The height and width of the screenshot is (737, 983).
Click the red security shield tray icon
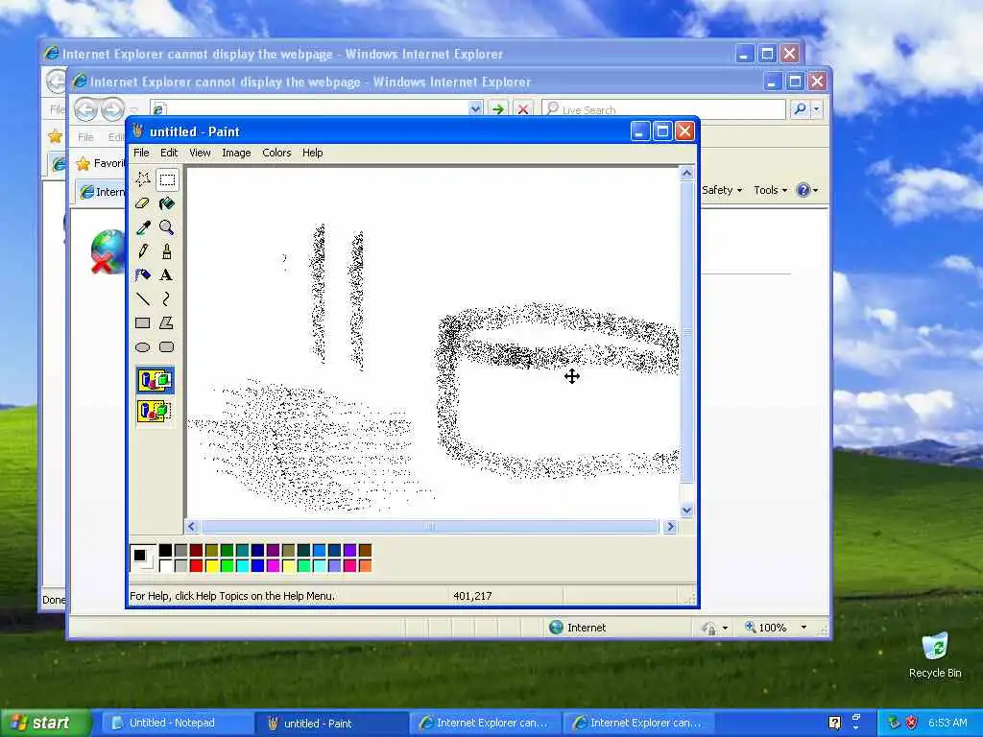912,723
